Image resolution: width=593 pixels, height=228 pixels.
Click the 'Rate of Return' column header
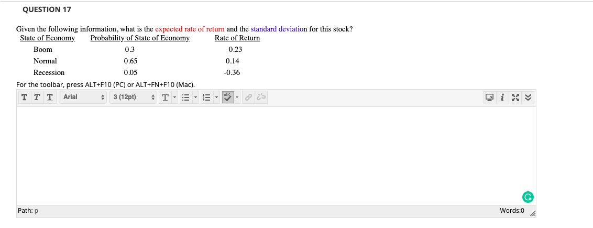tap(237, 38)
